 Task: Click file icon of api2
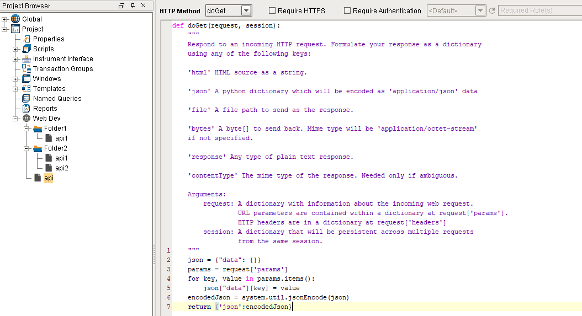click(x=49, y=168)
